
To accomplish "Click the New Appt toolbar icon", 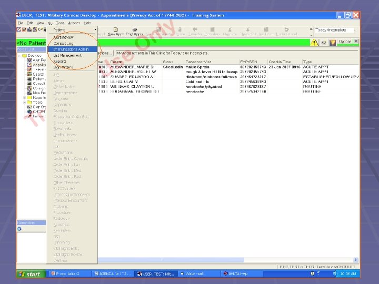I will tap(115, 29).
